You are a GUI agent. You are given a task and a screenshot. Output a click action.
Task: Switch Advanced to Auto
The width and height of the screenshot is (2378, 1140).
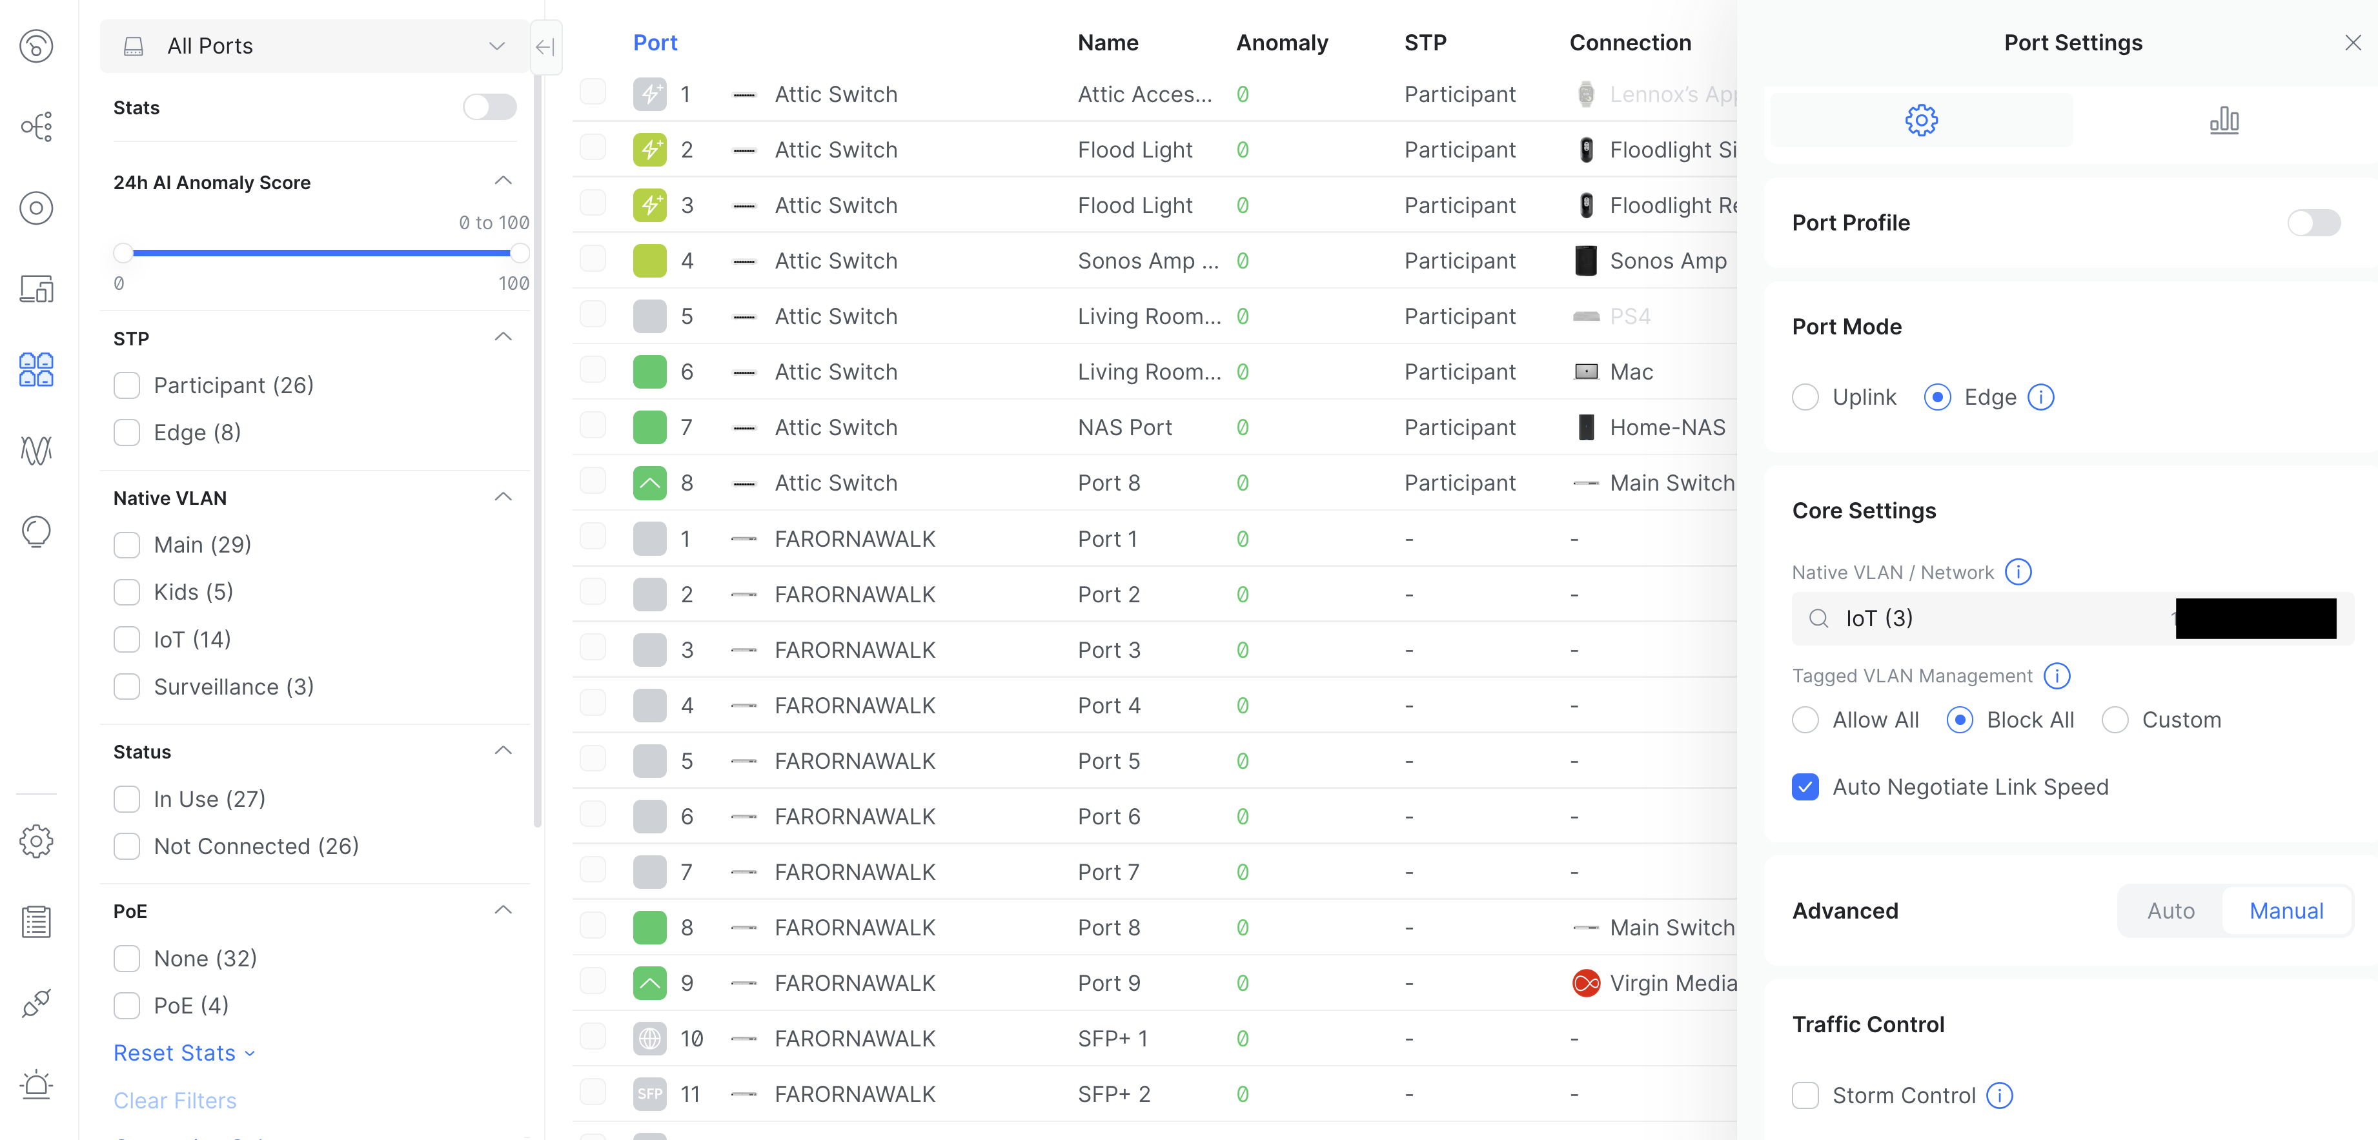tap(2170, 911)
